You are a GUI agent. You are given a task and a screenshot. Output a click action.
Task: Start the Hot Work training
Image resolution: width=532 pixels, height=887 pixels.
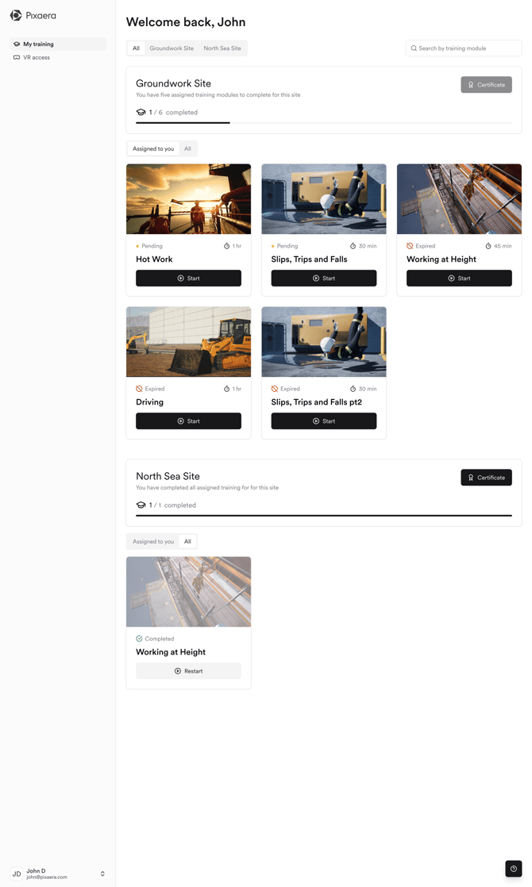[188, 278]
